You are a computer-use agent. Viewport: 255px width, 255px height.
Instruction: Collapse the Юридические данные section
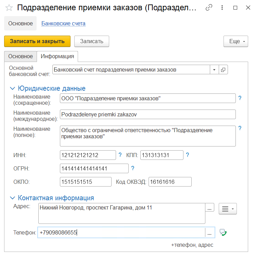click(13, 89)
